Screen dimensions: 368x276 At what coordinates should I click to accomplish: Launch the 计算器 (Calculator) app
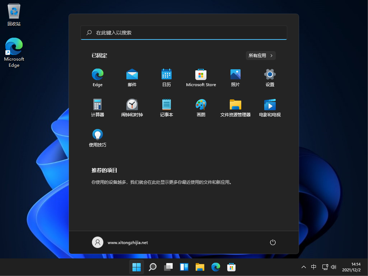[97, 105]
